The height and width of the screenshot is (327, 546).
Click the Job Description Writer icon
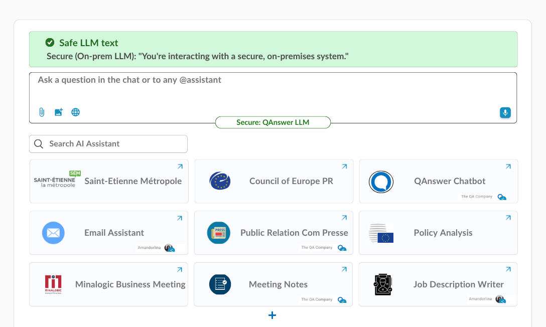383,284
